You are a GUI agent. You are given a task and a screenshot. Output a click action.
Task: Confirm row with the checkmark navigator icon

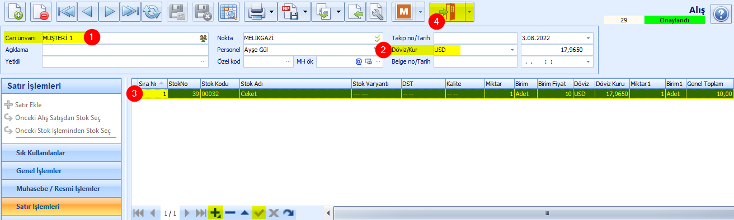[259, 213]
